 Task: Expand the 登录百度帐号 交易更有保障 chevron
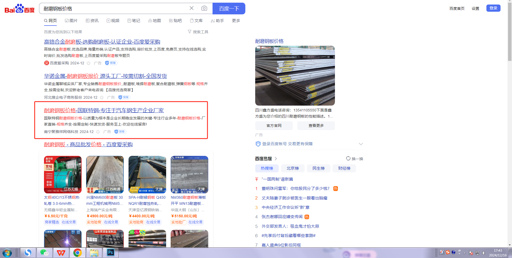[361, 144]
